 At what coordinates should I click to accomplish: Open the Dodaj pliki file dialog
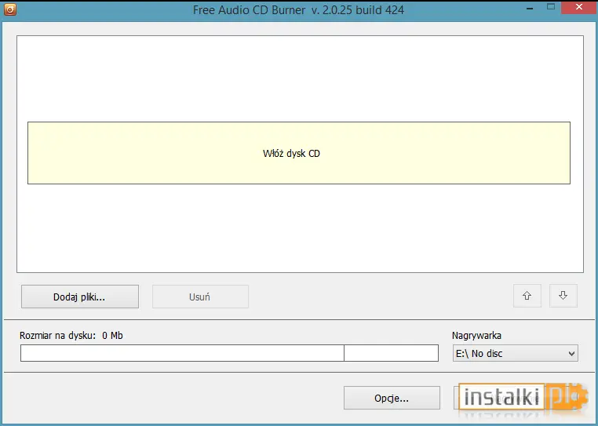[80, 297]
